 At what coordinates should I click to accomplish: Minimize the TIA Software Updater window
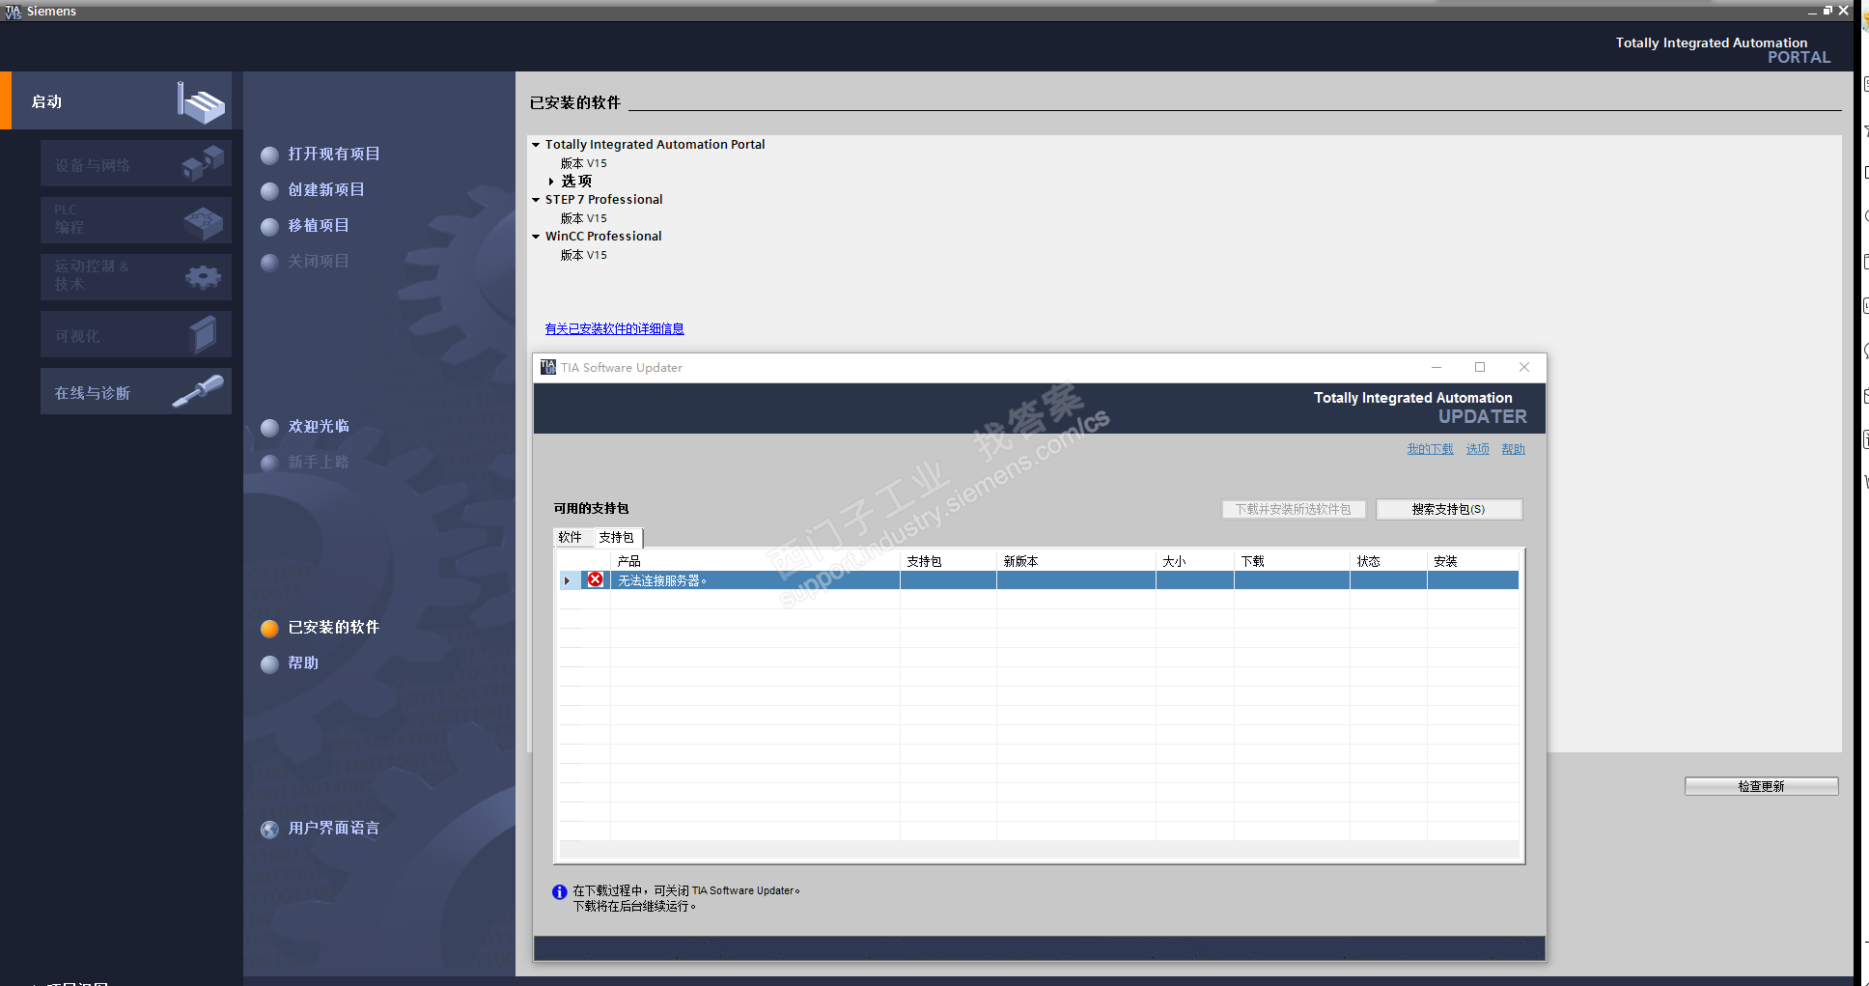[1437, 367]
